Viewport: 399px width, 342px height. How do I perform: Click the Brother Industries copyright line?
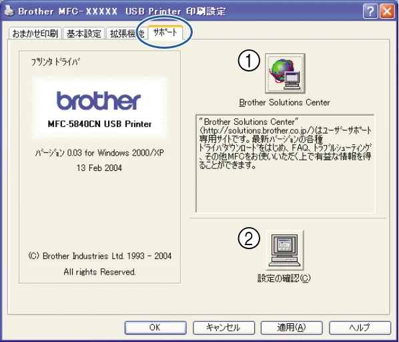tap(100, 256)
